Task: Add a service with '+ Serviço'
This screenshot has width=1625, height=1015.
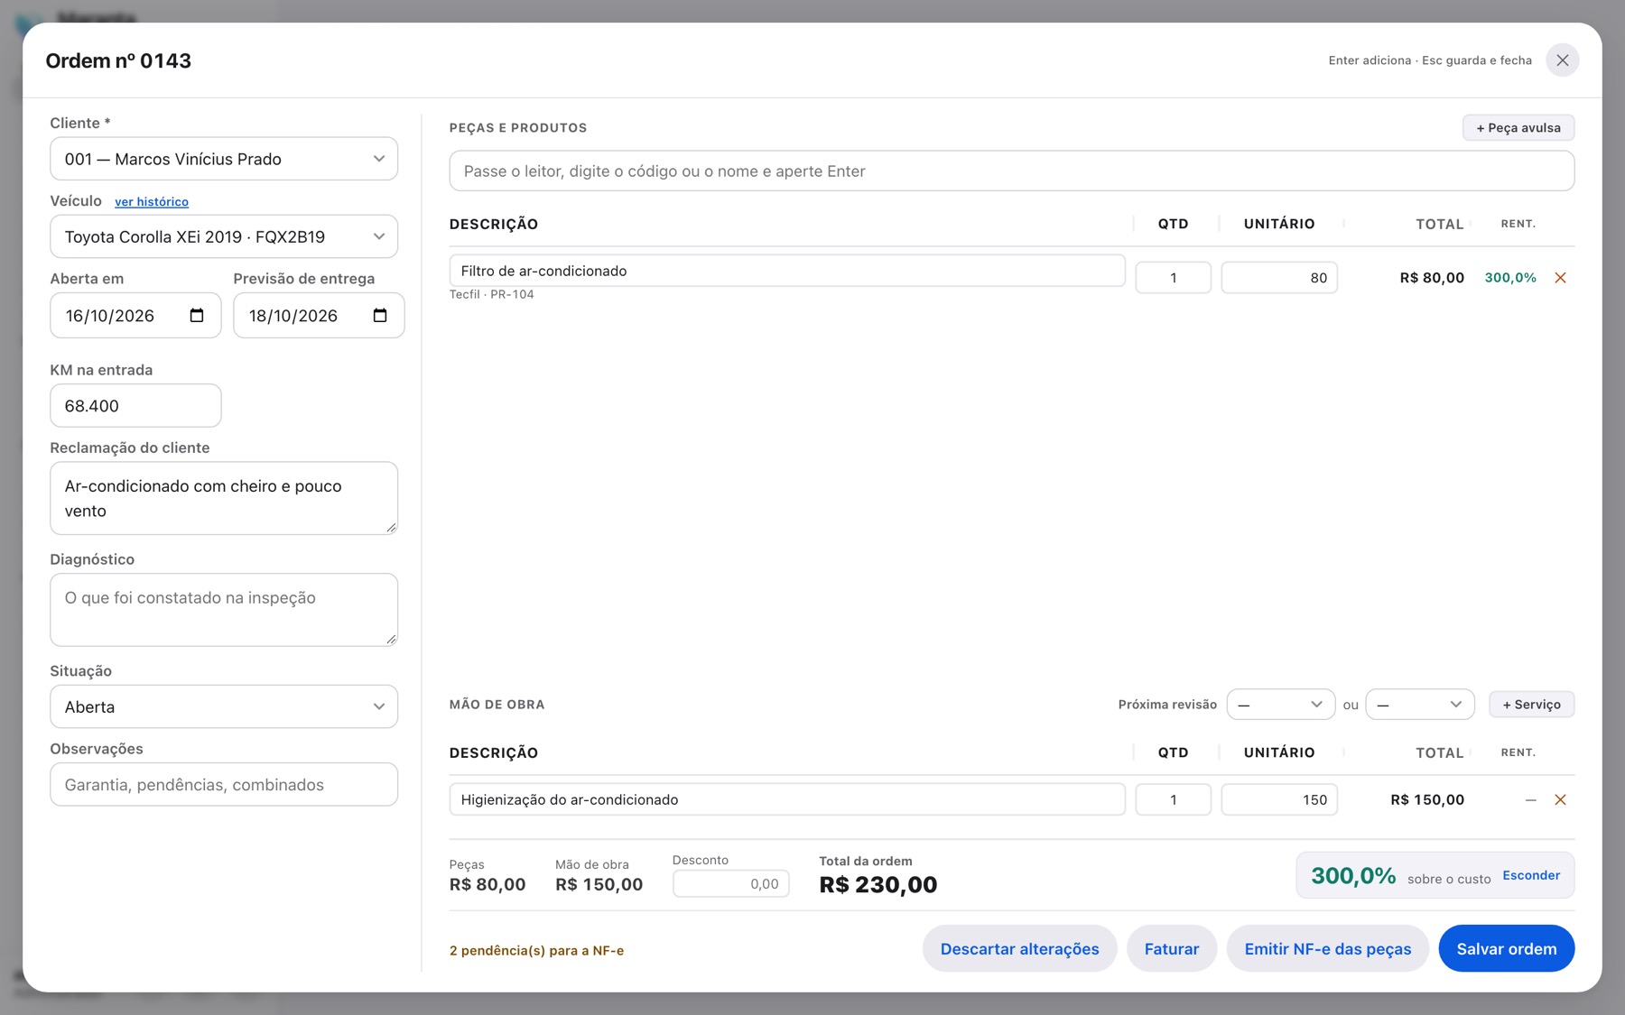Action: point(1531,705)
